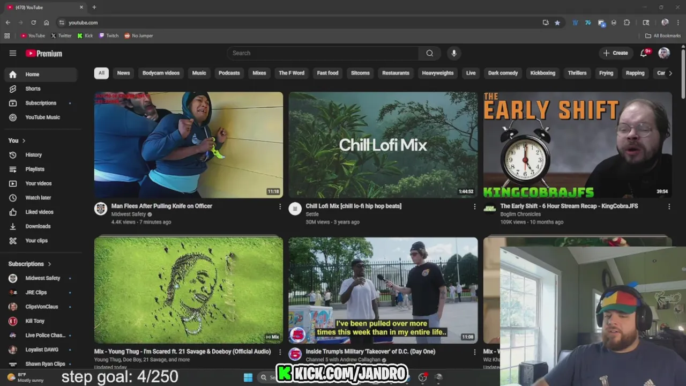Click the YouTube Premium logo
Screen dimensions: 686x386
tap(44, 53)
